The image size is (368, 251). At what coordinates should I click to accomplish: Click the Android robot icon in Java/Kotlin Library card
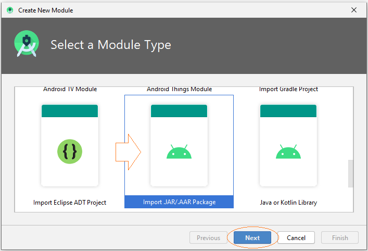point(288,152)
